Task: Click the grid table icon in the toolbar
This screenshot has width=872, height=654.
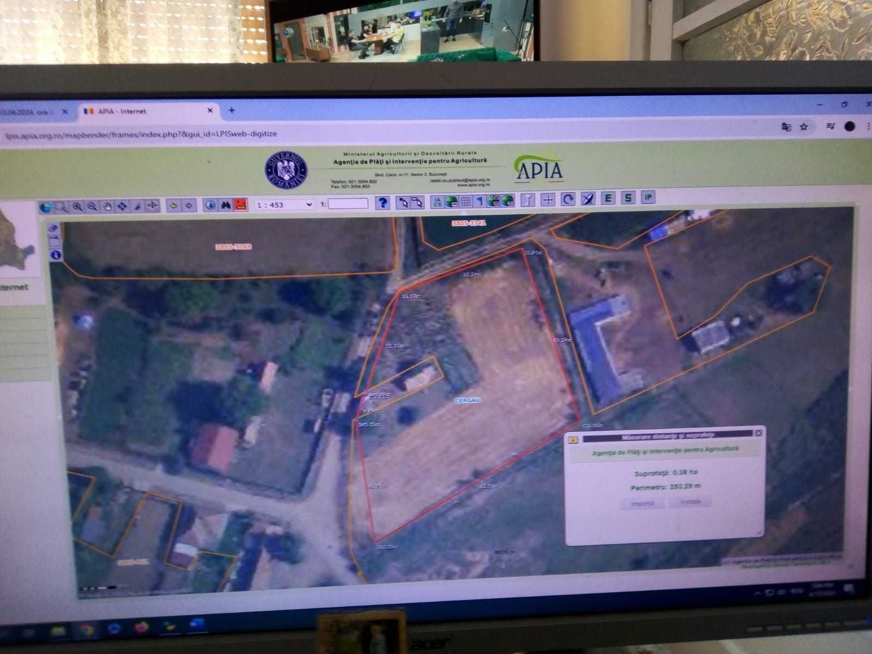Action: 465,202
